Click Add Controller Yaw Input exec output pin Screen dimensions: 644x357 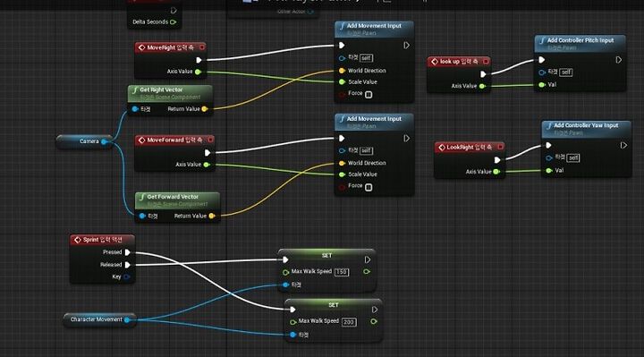coord(623,146)
